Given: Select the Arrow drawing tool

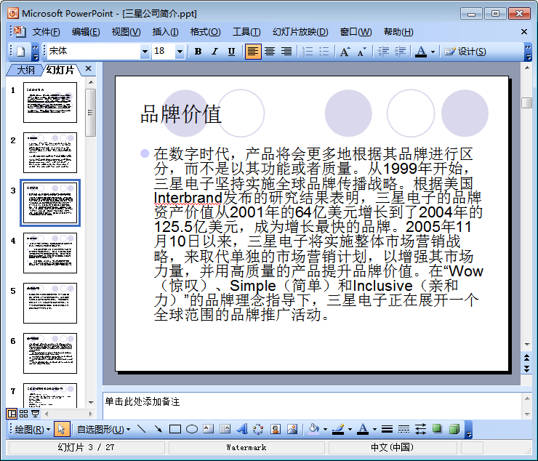Looking at the screenshot, I should point(158,429).
